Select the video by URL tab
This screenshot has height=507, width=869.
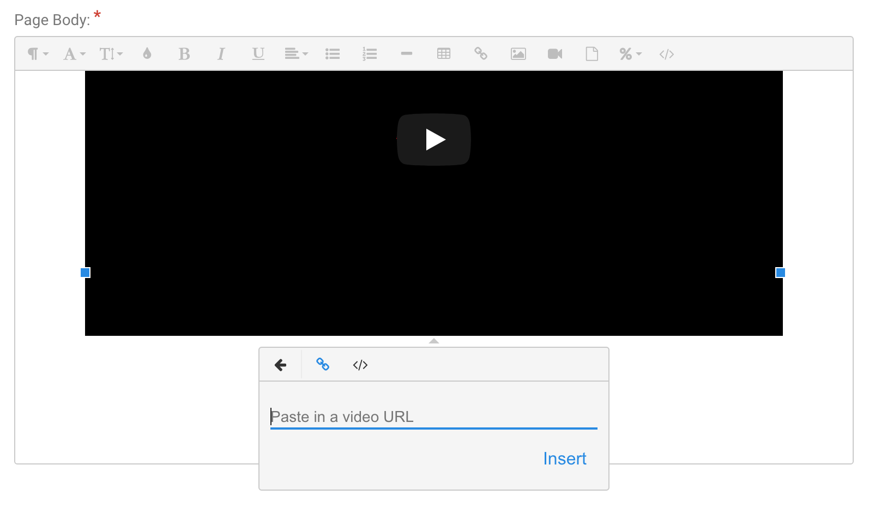pyautogui.click(x=323, y=364)
